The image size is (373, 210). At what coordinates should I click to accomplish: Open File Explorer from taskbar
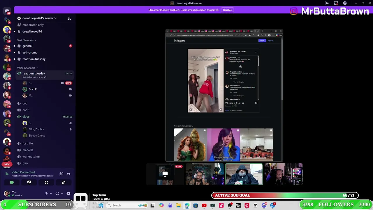pyautogui.click(x=178, y=205)
